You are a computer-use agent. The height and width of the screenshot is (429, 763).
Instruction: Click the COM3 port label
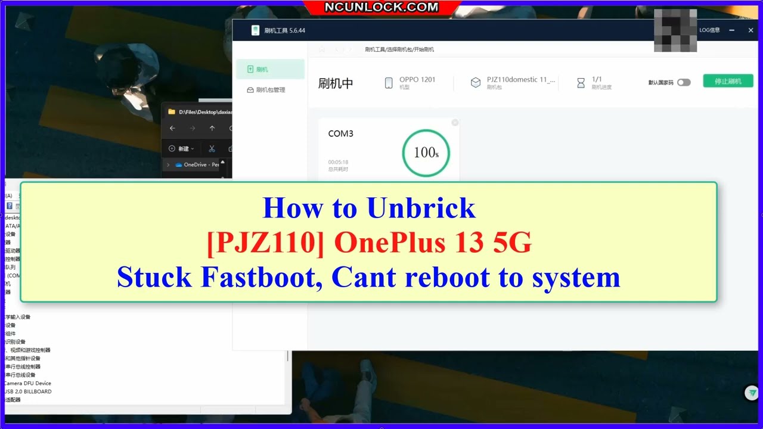pyautogui.click(x=340, y=133)
